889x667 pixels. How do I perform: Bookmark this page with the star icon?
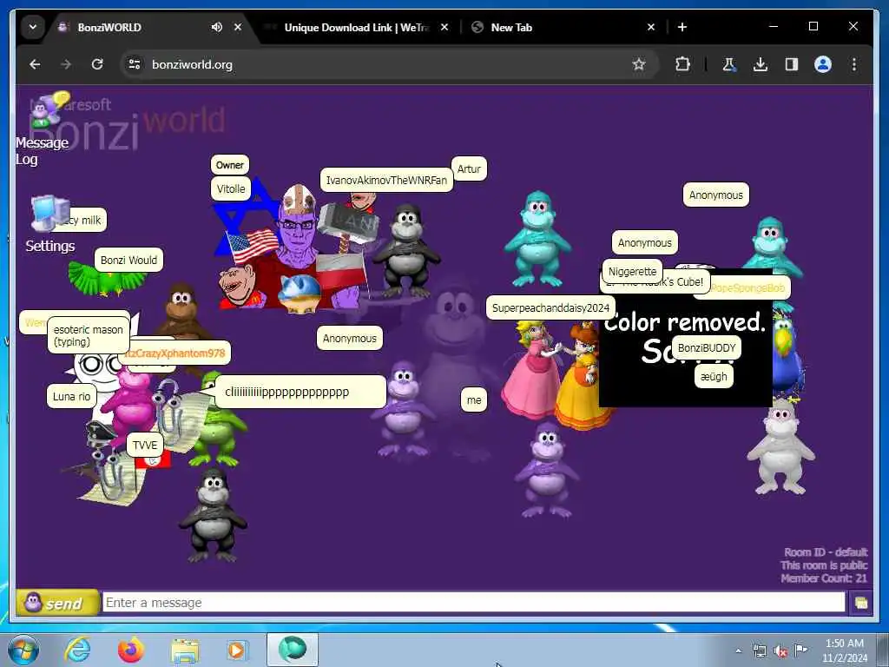(639, 64)
